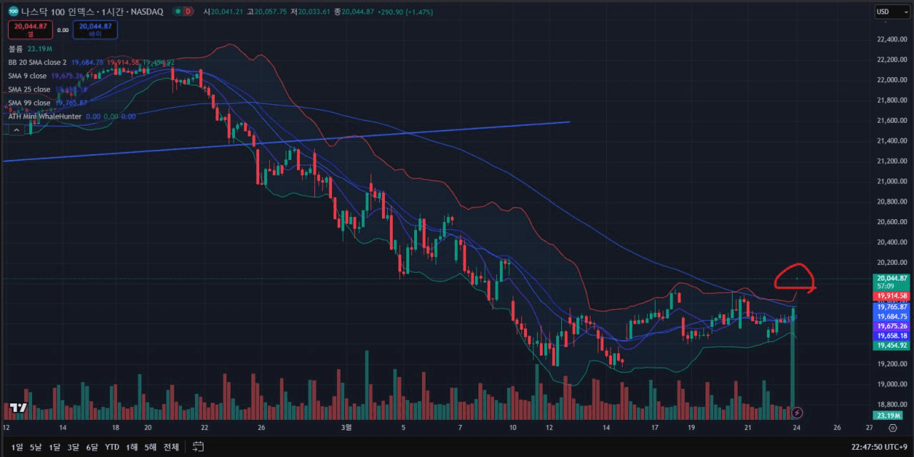Select the 볼륨 indicator legend row

[x=29, y=49]
